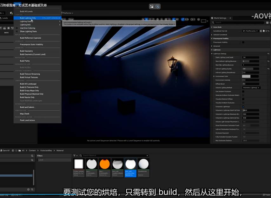Click the folder icon before All breadcrumb
The height and width of the screenshot is (198, 271).
(x=19, y=150)
